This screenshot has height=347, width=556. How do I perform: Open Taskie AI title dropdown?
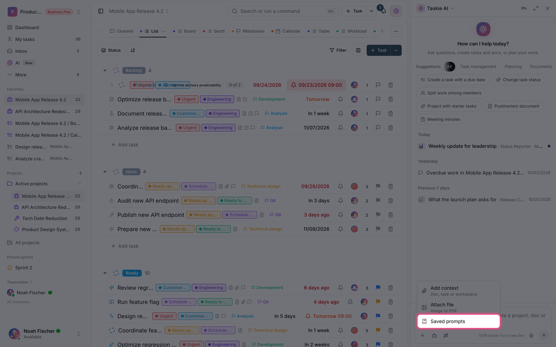(452, 8)
